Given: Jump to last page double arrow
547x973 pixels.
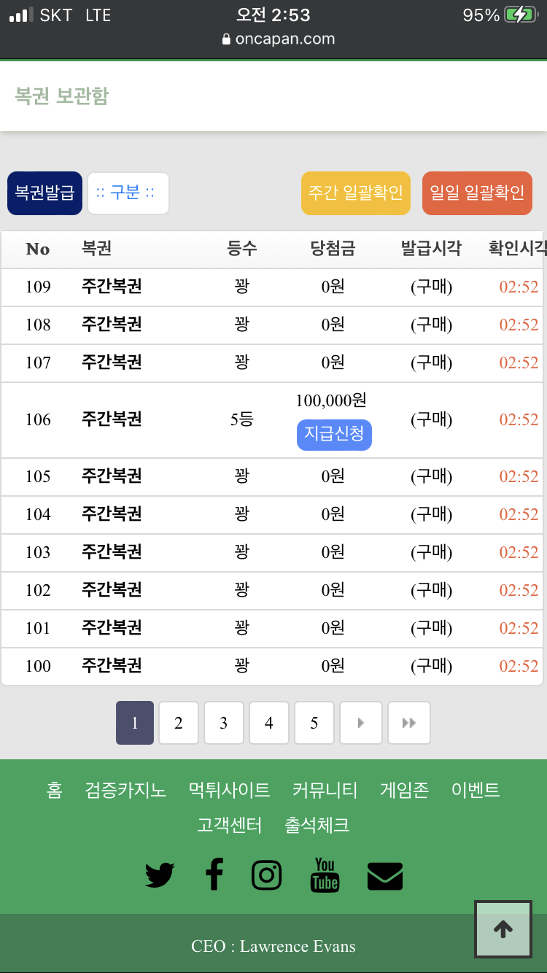Looking at the screenshot, I should tap(409, 723).
